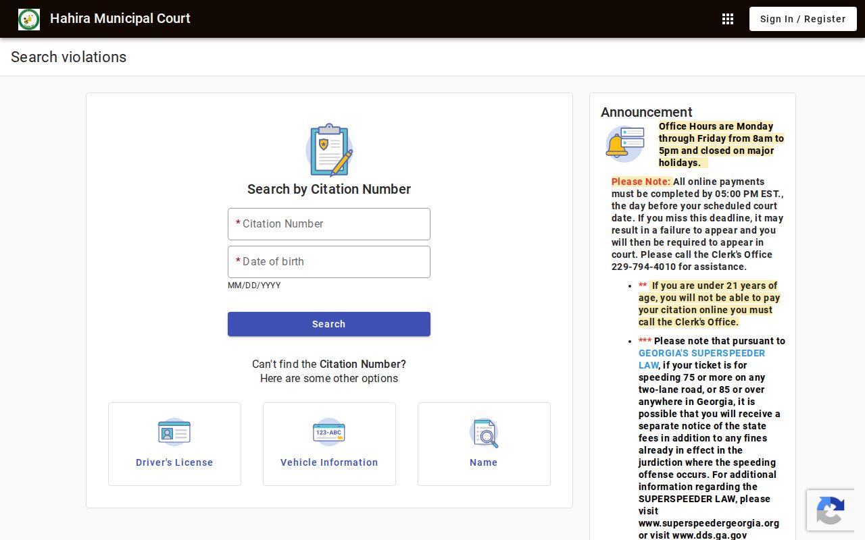865x540 pixels.
Task: Click the Search by Citation Number heading
Action: pyautogui.click(x=329, y=189)
